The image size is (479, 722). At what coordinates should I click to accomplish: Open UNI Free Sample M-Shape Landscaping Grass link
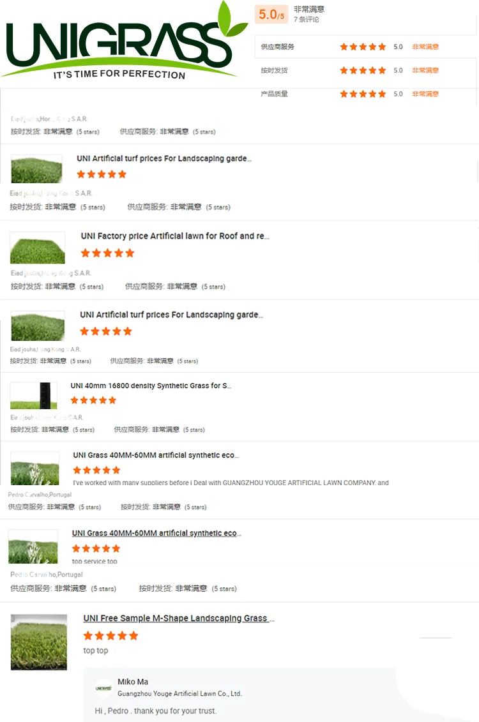[x=179, y=619]
